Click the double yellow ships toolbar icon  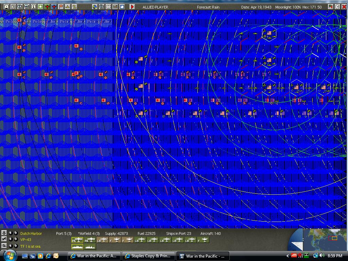pos(74,7)
